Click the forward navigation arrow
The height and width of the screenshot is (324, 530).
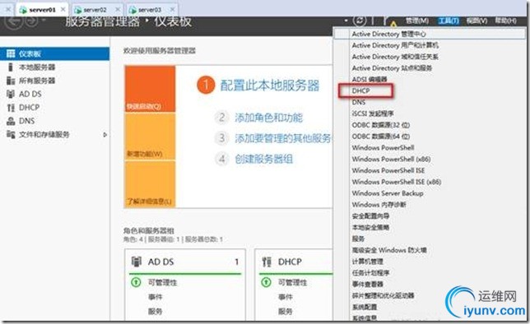pyautogui.click(x=32, y=21)
